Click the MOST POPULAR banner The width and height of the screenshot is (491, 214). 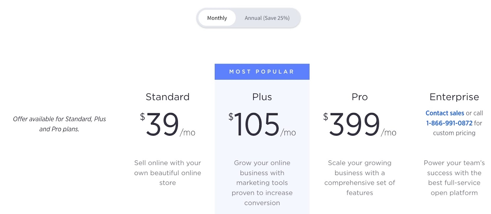[x=262, y=72]
